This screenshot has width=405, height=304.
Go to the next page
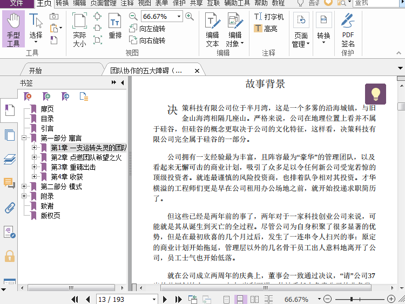(x=165, y=299)
